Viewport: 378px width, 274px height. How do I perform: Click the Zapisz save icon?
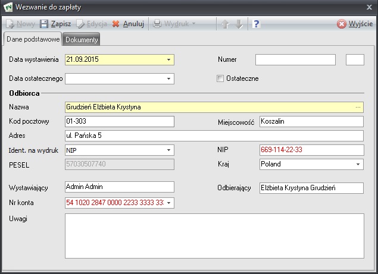(x=44, y=24)
